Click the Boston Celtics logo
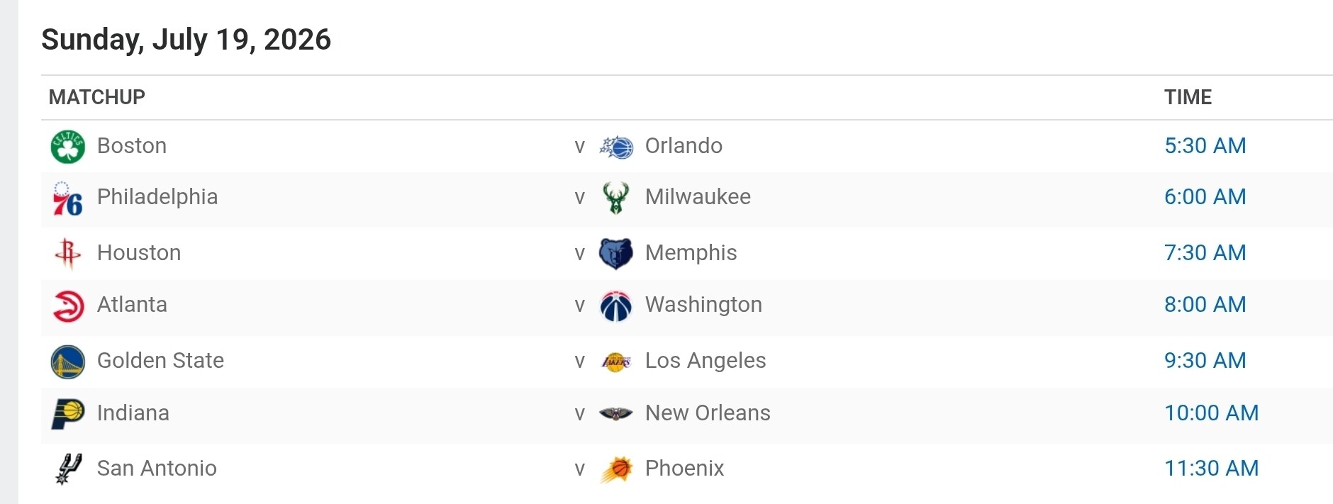 tap(68, 147)
